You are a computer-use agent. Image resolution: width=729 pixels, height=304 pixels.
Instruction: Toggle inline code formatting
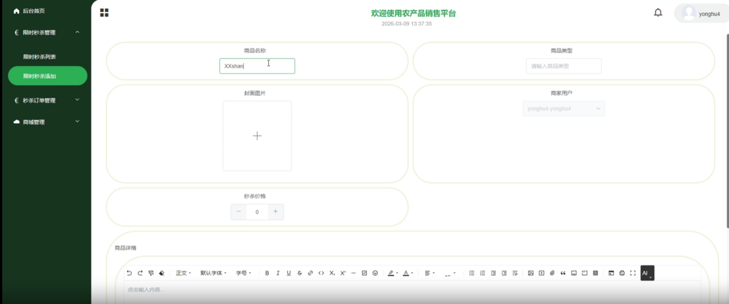click(x=321, y=273)
